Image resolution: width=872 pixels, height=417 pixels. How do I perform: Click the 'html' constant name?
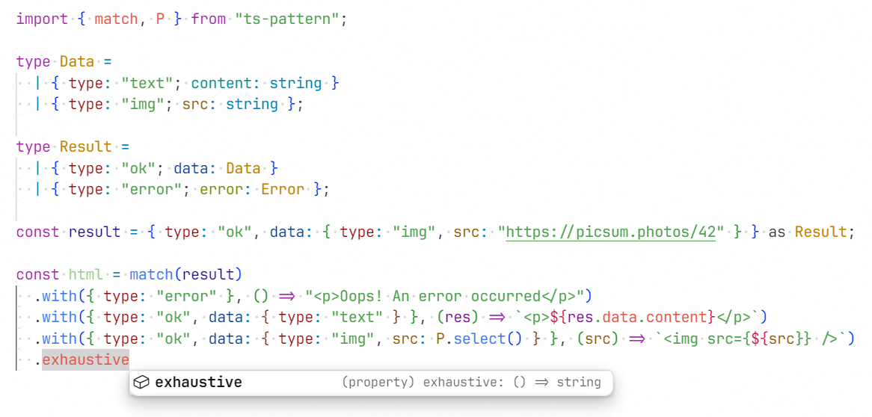pos(86,275)
